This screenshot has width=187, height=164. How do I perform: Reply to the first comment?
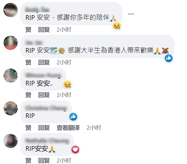click(44, 30)
